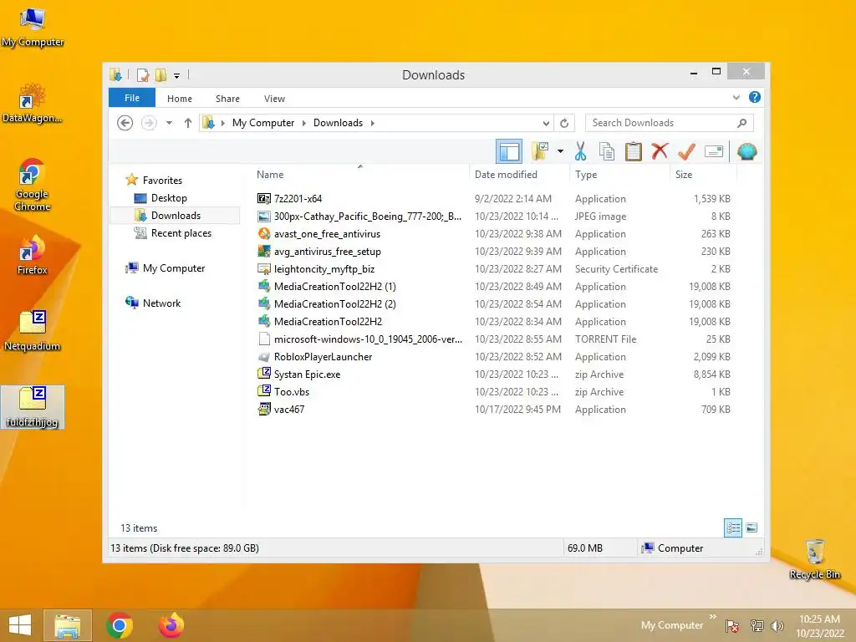
Task: Expand the Downloads breadcrumb arrow
Action: 372,123
